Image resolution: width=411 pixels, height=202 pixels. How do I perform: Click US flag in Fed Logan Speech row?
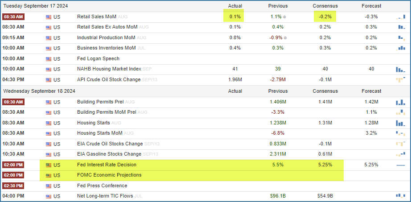49,59
